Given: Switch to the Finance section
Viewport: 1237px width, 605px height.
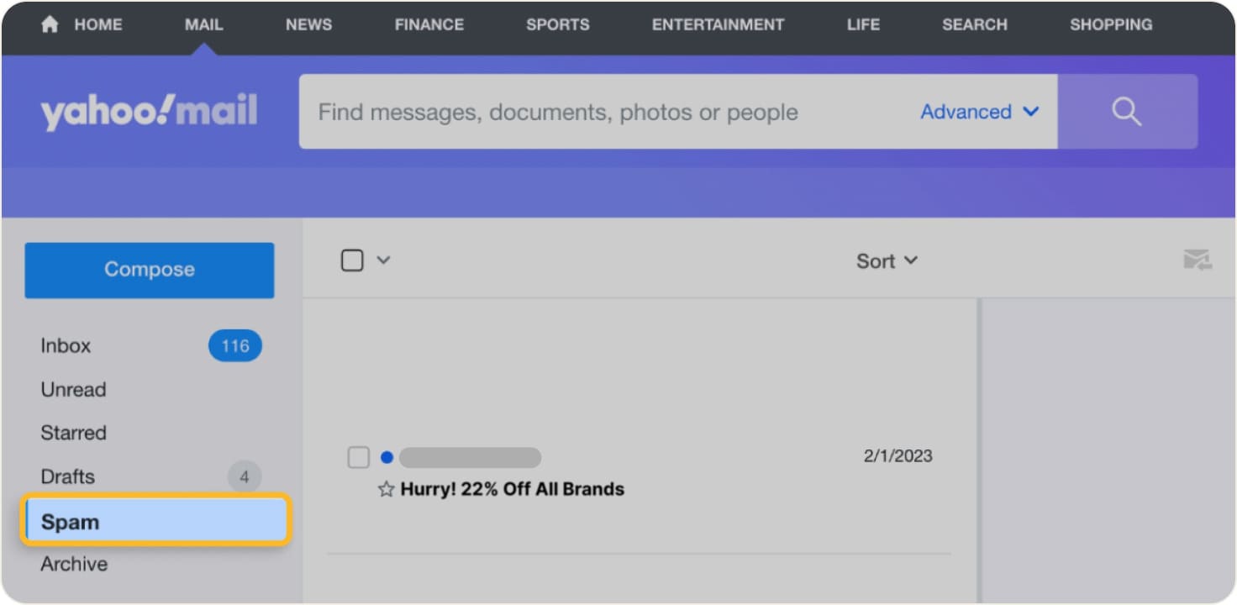Looking at the screenshot, I should [429, 24].
